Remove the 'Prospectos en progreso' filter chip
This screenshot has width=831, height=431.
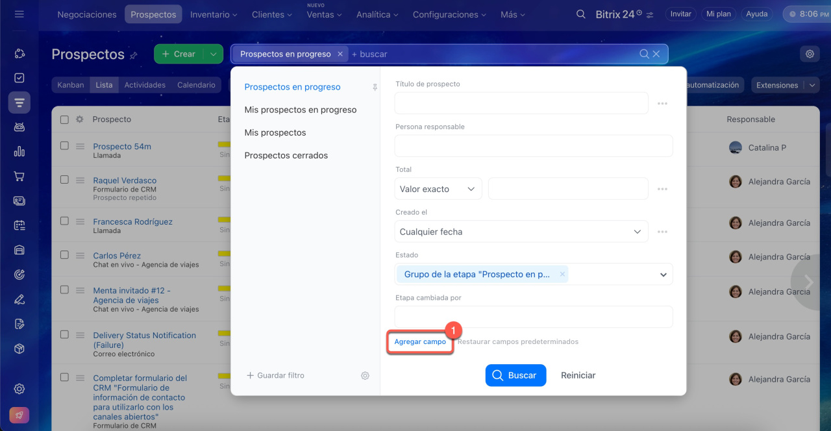(x=340, y=54)
